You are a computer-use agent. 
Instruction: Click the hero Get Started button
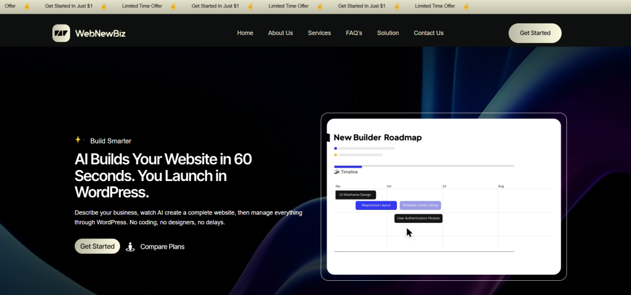point(97,246)
